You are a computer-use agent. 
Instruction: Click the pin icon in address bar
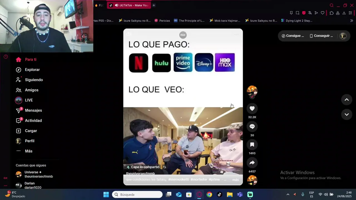291,13
